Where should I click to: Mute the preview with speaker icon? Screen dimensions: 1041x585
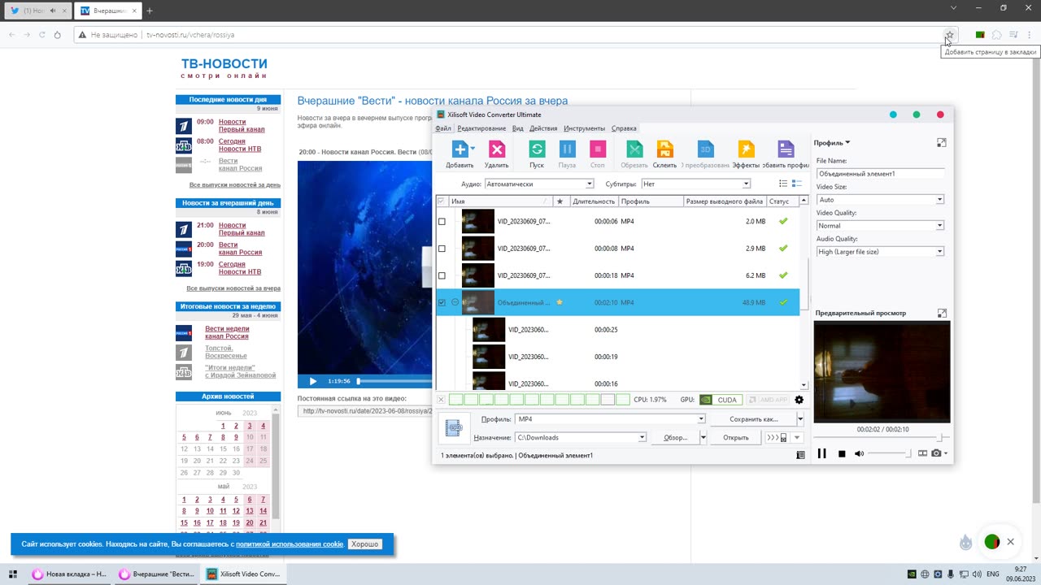point(859,453)
